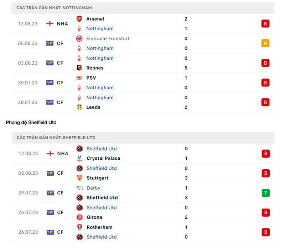Click the Derby ram logo icon
285x249 pixels.
[x=79, y=188]
